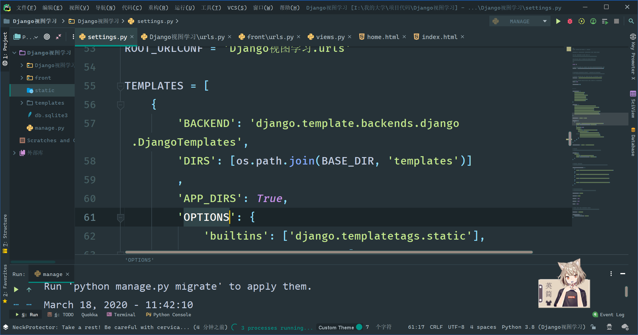Click the Custom Theme color circle
Screen dimensions: 638x335
tap(359, 327)
